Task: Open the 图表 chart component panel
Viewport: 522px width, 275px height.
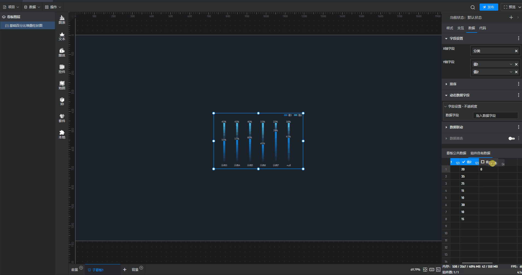Action: pos(62,20)
